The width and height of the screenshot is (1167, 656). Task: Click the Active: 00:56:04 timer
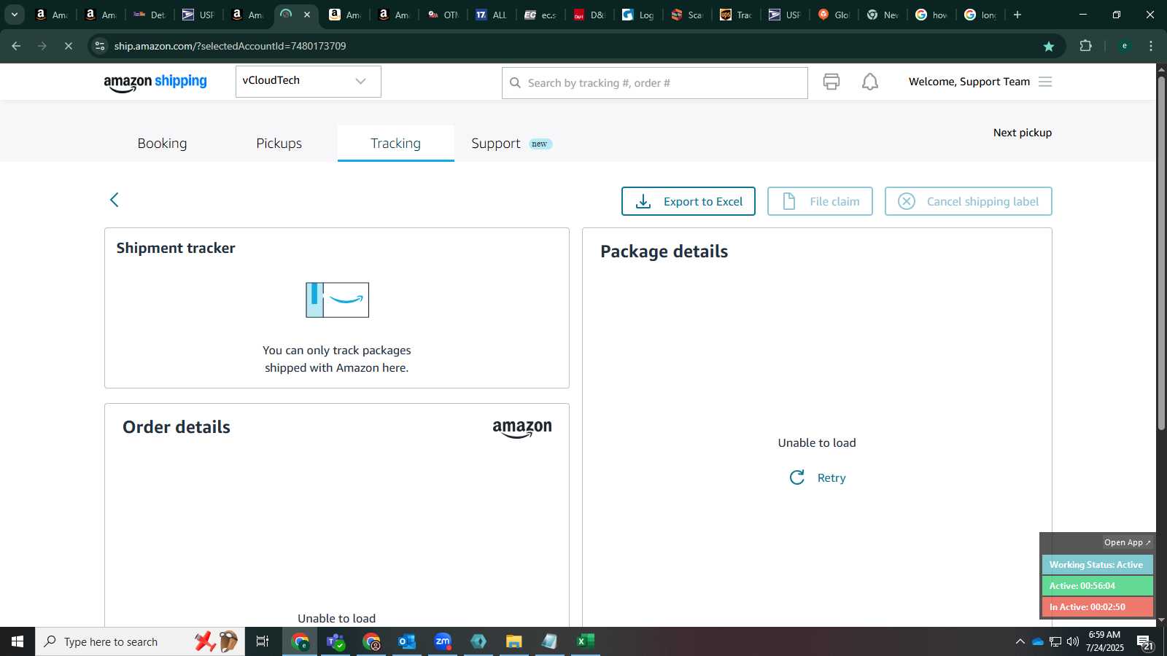(x=1097, y=586)
